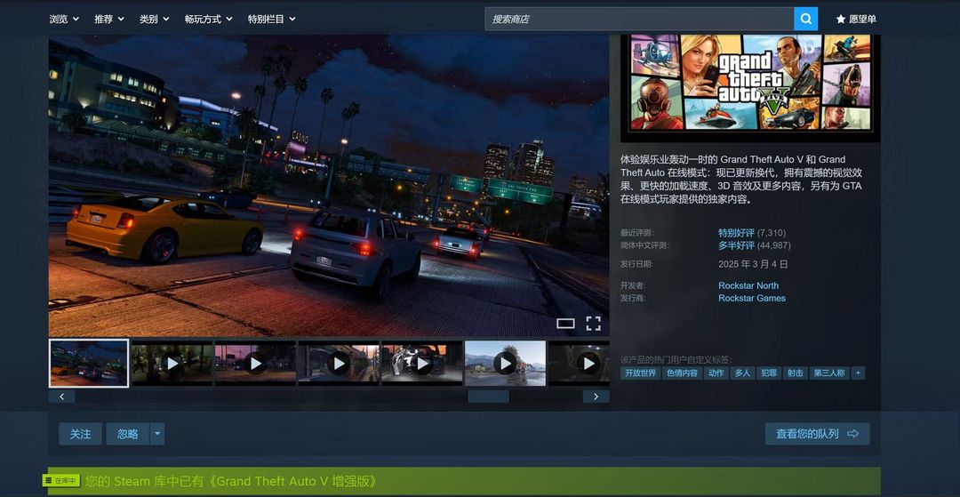960x497 pixels.
Task: Play the fourth thumbnail video
Action: 339,364
